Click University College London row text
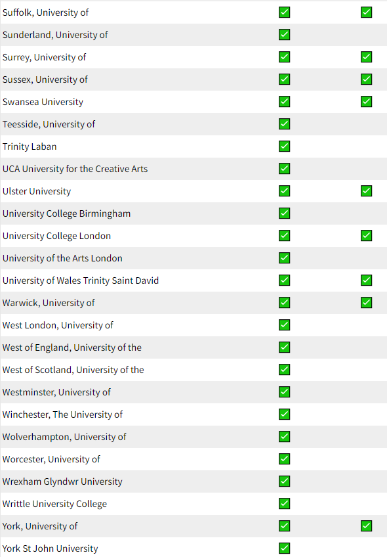 pyautogui.click(x=57, y=236)
